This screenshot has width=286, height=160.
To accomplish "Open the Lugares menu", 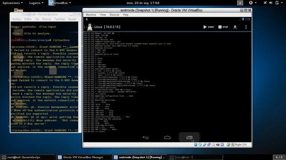I will [x=36, y=3].
